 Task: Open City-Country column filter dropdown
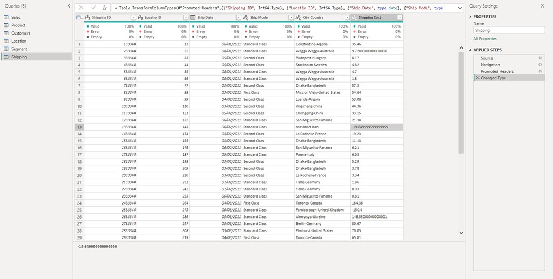pos(347,18)
